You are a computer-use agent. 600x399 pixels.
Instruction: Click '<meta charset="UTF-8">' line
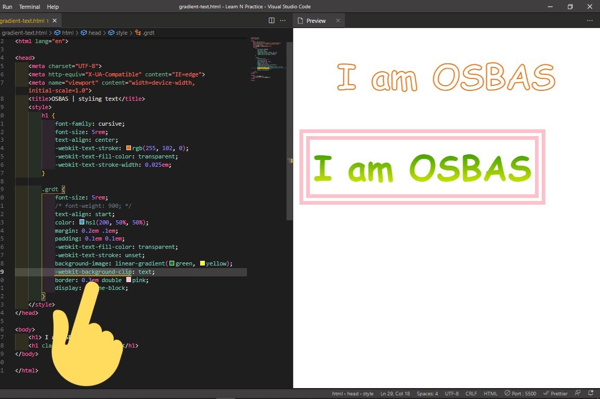click(x=65, y=66)
